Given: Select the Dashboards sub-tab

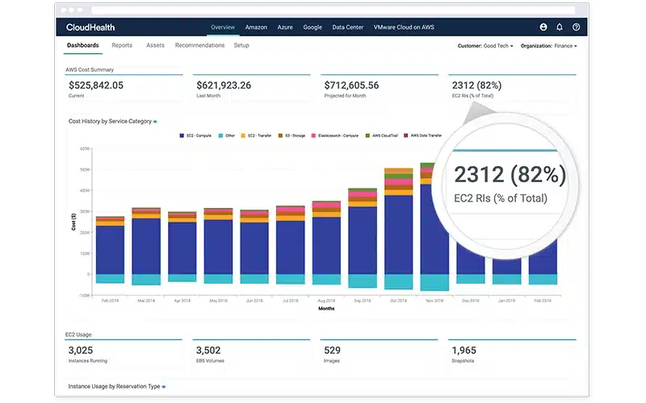Looking at the screenshot, I should point(83,45).
